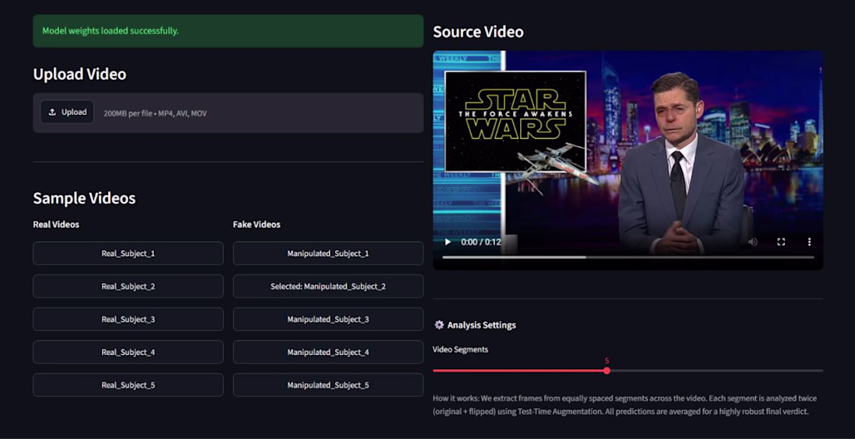Mute the source video volume
The height and width of the screenshot is (439, 855).
coord(752,242)
